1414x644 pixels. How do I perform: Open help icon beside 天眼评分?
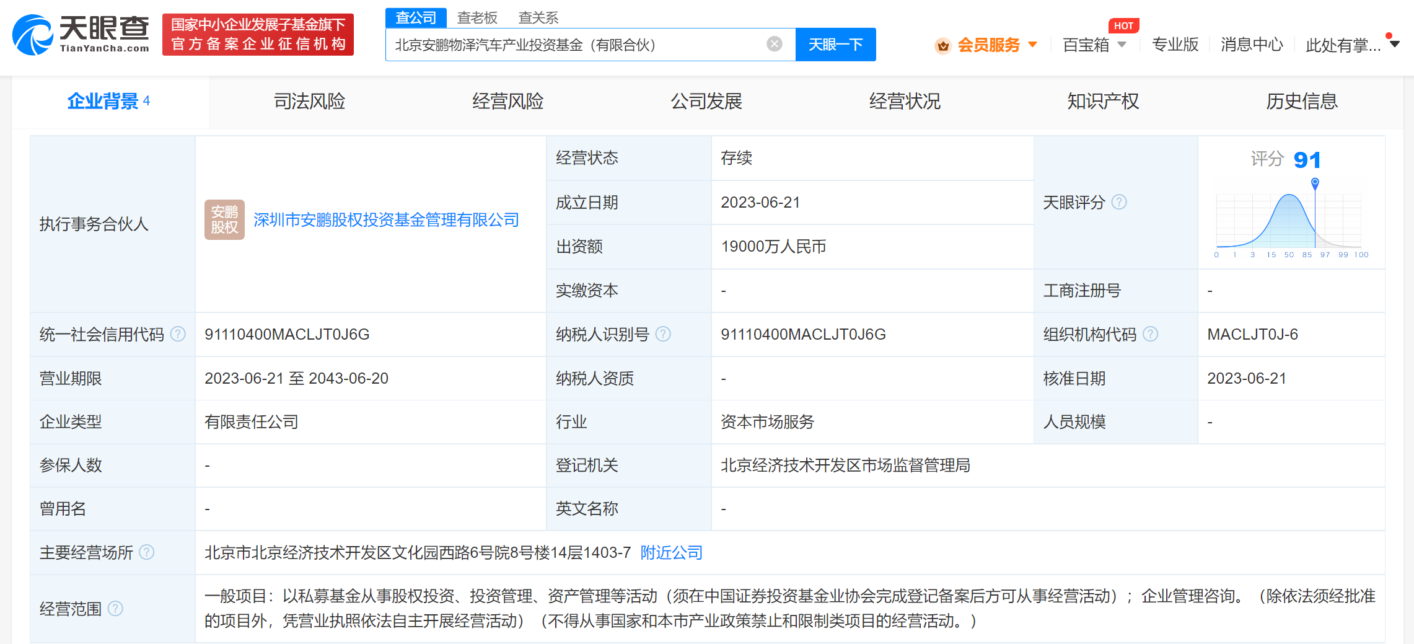click(x=1119, y=202)
